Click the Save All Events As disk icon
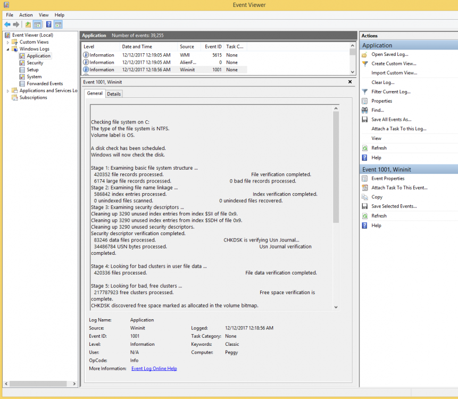This screenshot has width=458, height=399. click(364, 120)
